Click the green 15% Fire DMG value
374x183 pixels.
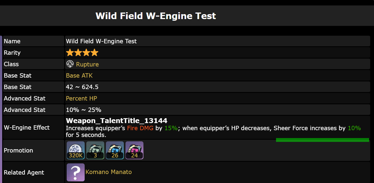171,128
